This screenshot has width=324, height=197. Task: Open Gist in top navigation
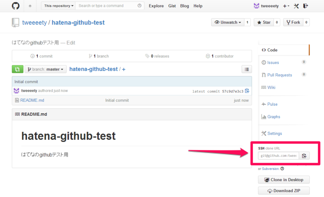point(172,6)
